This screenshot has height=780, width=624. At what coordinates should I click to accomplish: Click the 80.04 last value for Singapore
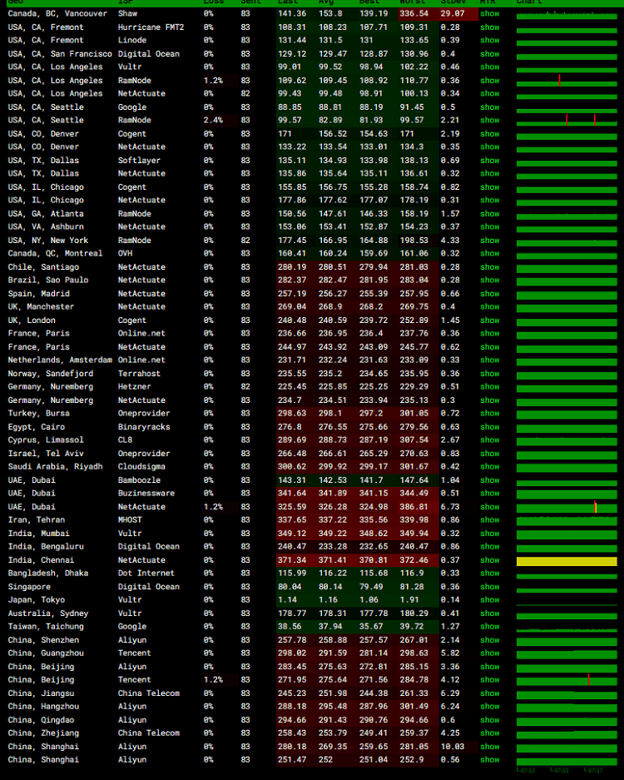[290, 587]
